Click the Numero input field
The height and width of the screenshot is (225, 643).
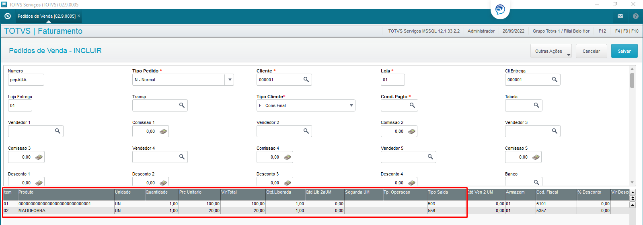(x=26, y=80)
